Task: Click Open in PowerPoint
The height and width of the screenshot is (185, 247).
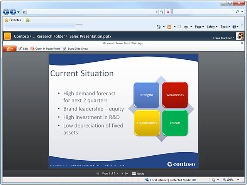Action: click(45, 49)
